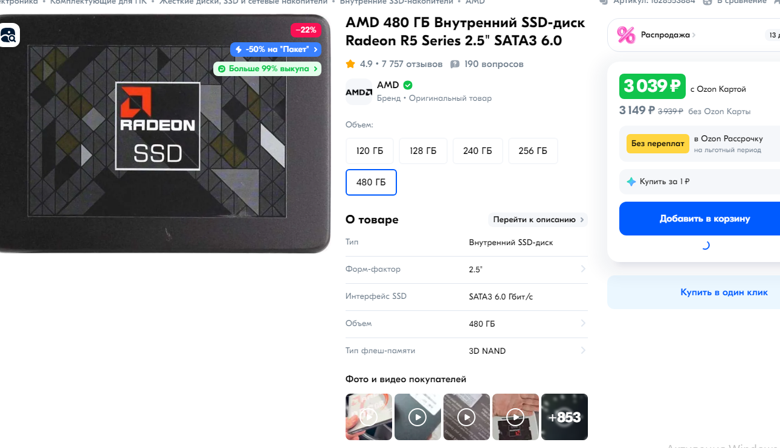This screenshot has width=780, height=448.
Task: Click the yellow rating star
Action: pyautogui.click(x=350, y=64)
